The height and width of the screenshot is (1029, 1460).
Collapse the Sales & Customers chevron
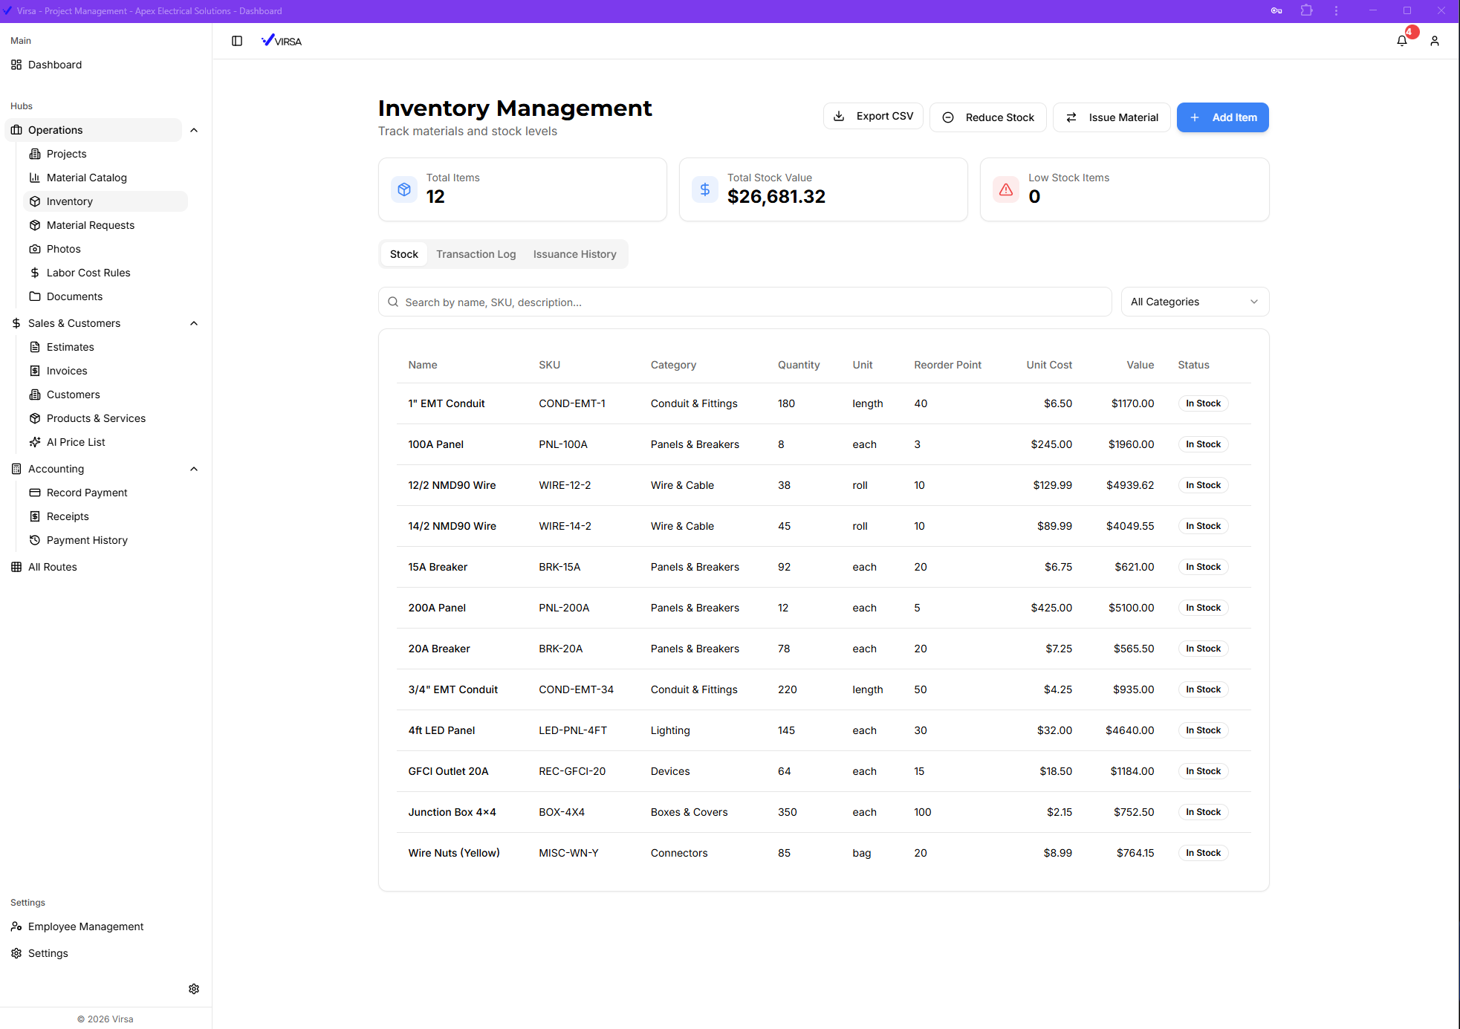[x=194, y=323]
